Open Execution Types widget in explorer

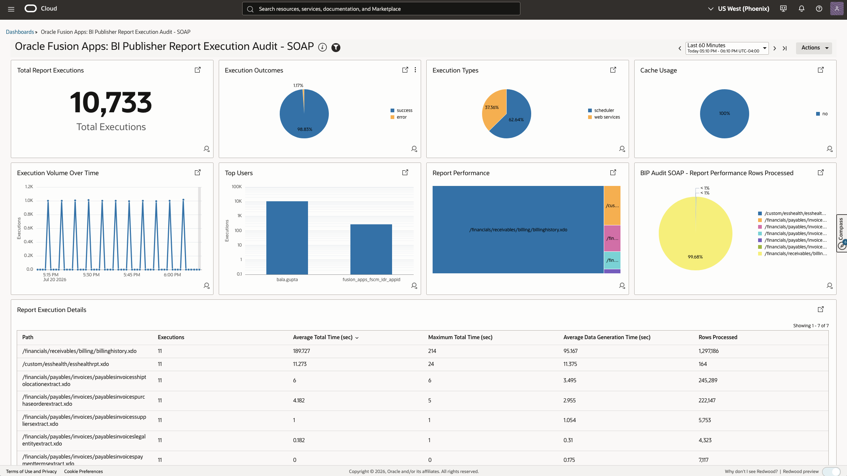pyautogui.click(x=613, y=70)
